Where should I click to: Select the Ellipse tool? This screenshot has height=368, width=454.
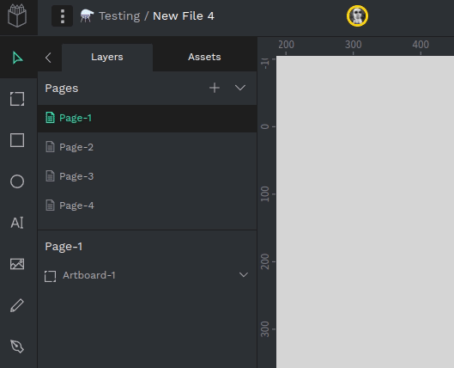tap(17, 181)
